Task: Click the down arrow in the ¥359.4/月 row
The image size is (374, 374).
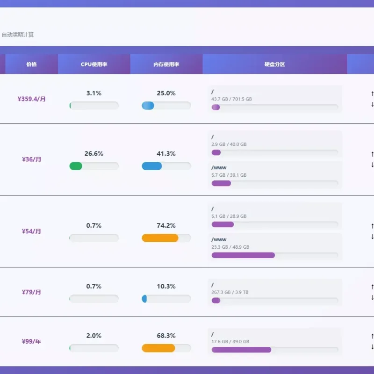Action: 372,104
